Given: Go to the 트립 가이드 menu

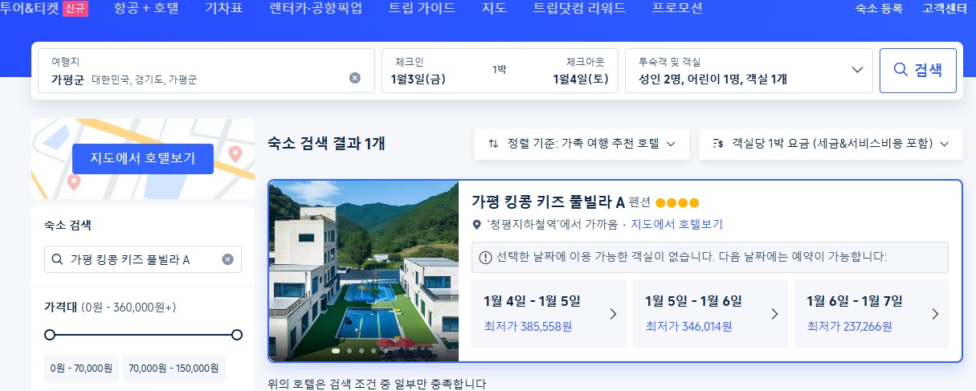Looking at the screenshot, I should tap(422, 9).
